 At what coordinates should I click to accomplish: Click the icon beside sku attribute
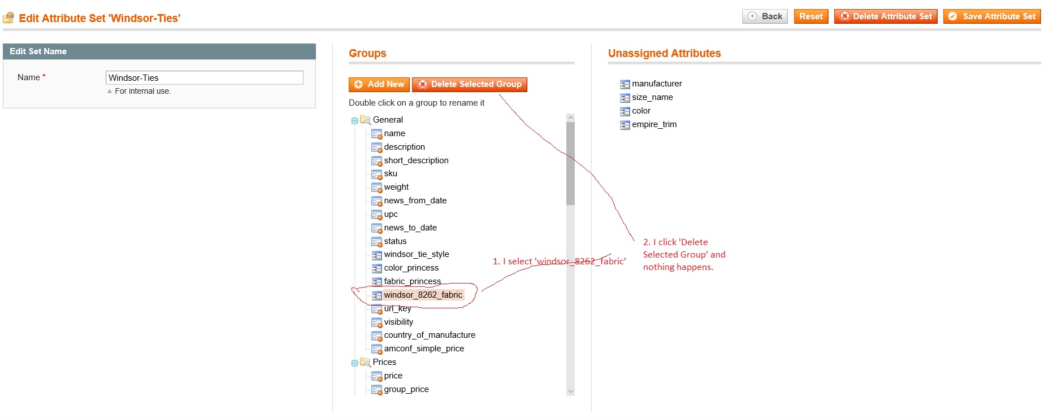tap(376, 174)
